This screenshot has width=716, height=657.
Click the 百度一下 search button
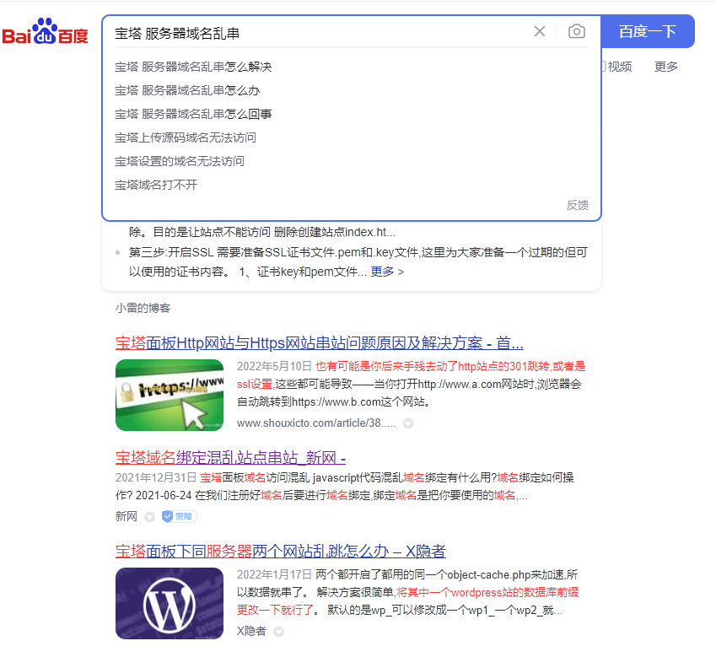coord(648,31)
